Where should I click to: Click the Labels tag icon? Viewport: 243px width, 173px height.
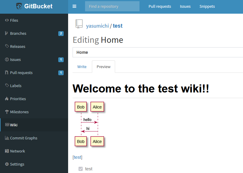point(7,85)
